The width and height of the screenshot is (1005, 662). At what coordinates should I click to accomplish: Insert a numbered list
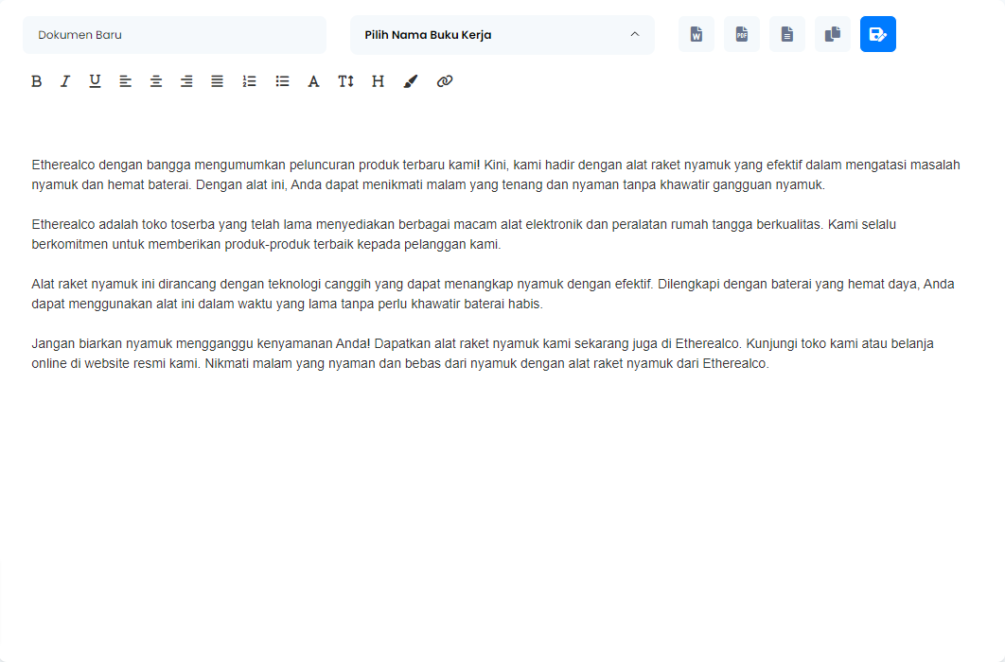point(250,81)
